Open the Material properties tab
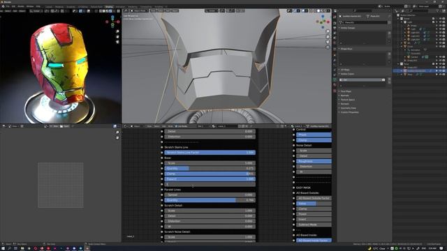This screenshot has height=251, width=447. coord(335,85)
